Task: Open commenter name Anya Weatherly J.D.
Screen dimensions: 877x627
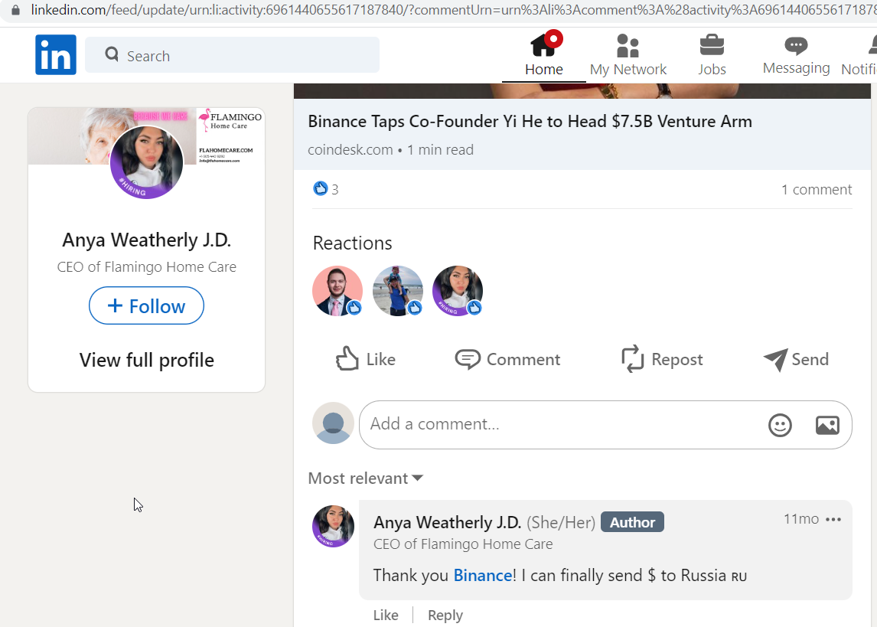Action: pos(447,522)
